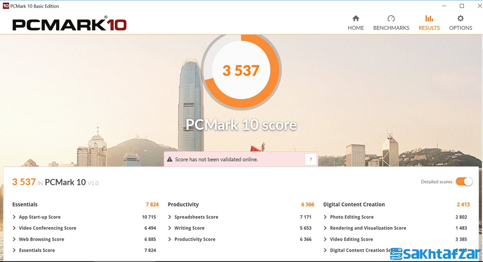
Task: Toggle the Detailed scores switch off
Action: click(464, 182)
